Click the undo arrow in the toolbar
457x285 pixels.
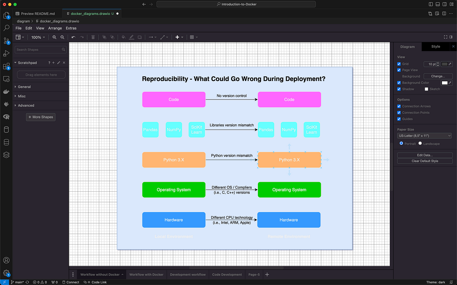click(x=73, y=37)
